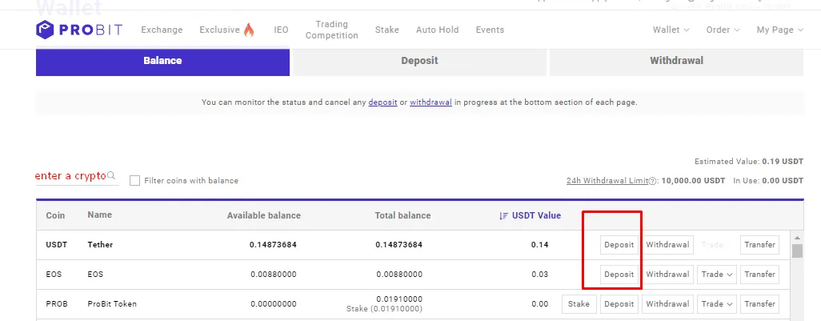Screen dimensions: 821x321
Task: Open the IEO menu item
Action: click(281, 30)
